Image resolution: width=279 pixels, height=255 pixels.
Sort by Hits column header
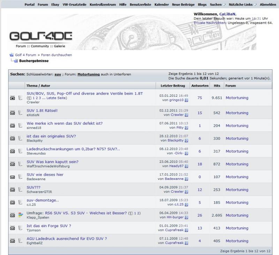click(x=217, y=86)
